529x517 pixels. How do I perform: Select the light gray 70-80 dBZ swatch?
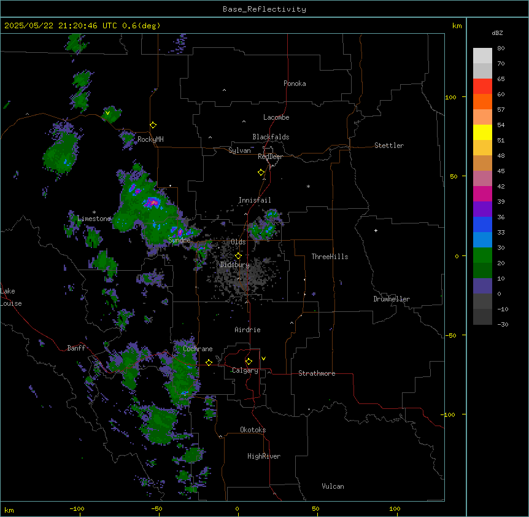482,55
